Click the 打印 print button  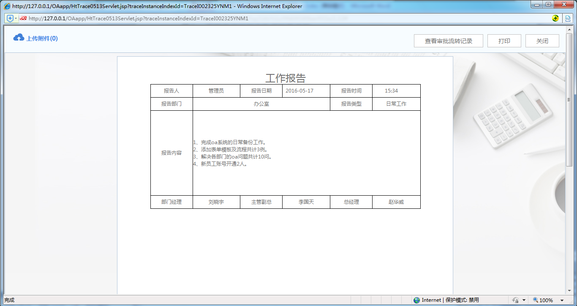click(504, 41)
